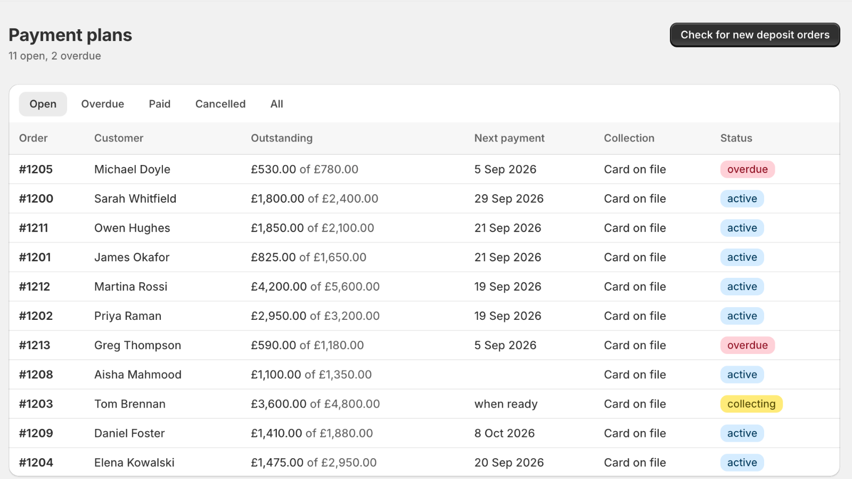
Task: Click outstanding amount £3,600.00 of £4,800.00
Action: pyautogui.click(x=315, y=403)
